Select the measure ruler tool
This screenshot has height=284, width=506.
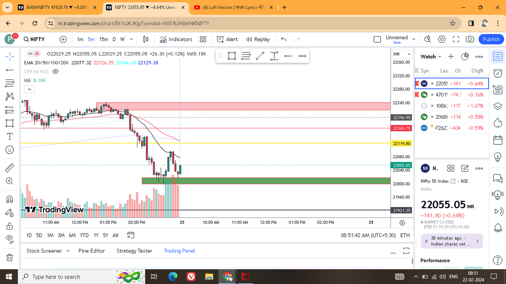point(8,167)
